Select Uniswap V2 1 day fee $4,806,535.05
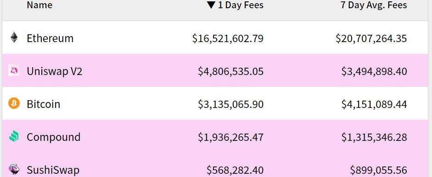 pos(230,71)
